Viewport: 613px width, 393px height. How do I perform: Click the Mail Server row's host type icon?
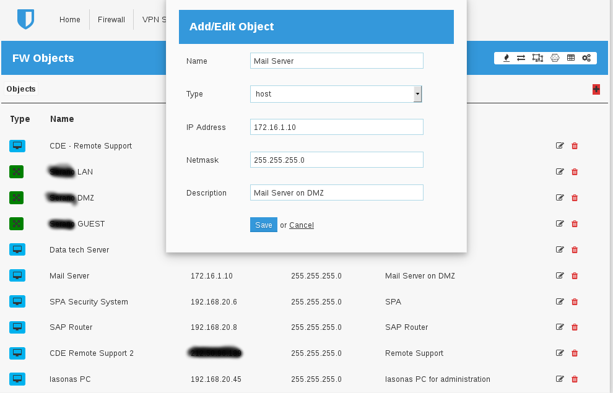pos(17,276)
